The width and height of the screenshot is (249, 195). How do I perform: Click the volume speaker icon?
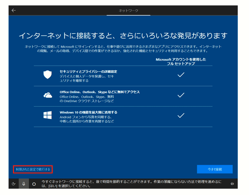(x=232, y=184)
